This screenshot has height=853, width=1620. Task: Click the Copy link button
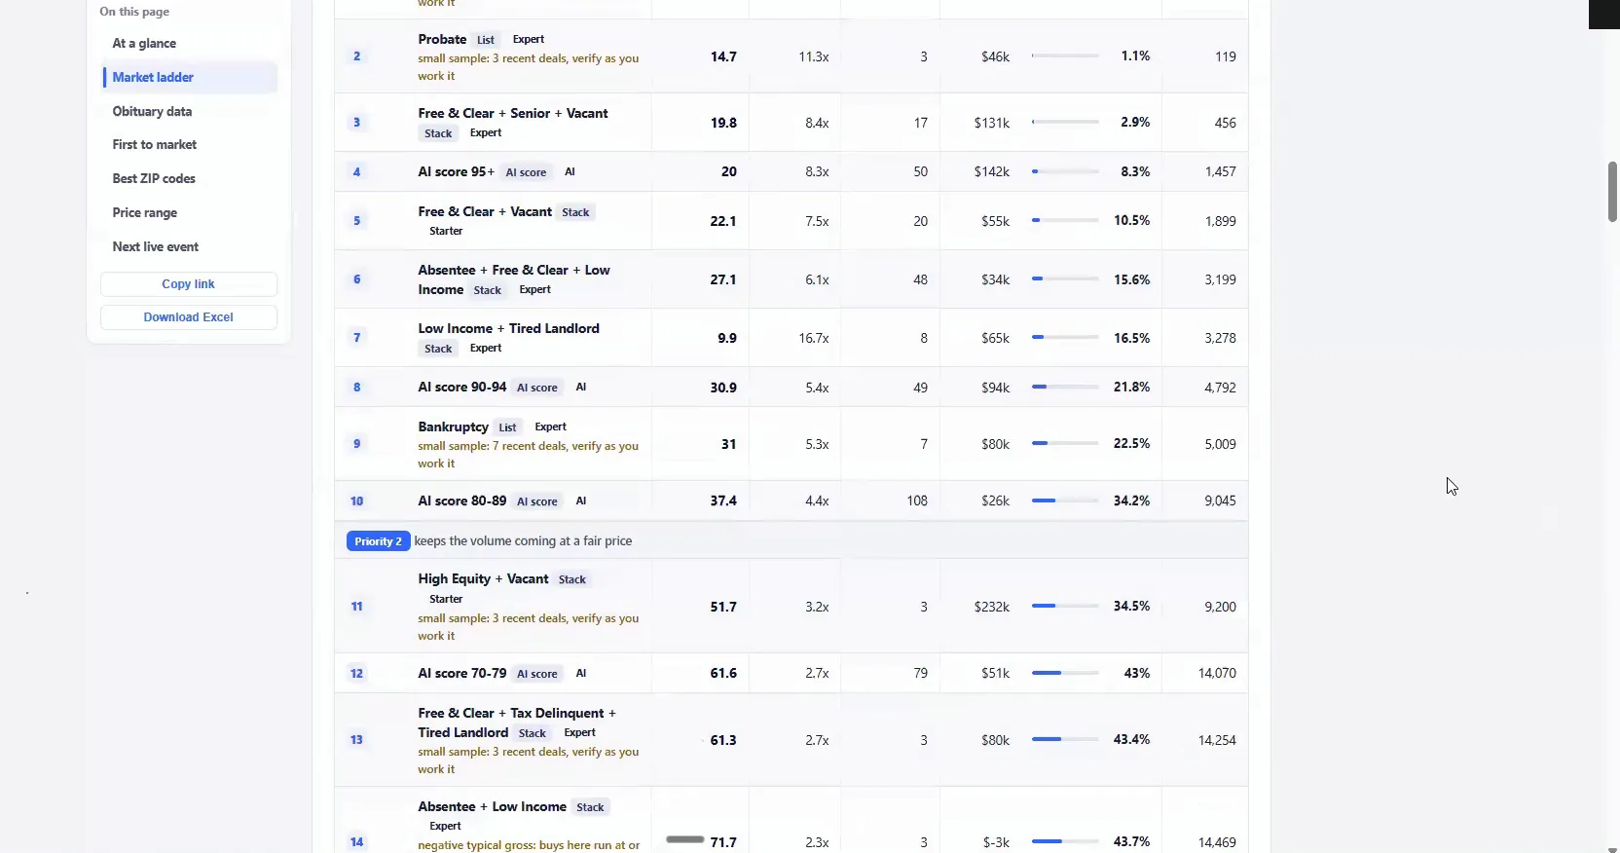[x=189, y=284]
